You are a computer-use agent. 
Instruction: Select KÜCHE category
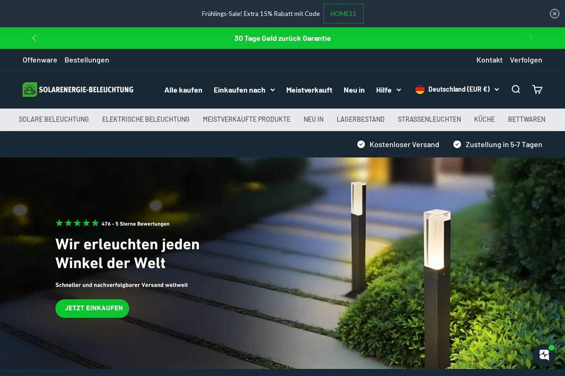484,119
